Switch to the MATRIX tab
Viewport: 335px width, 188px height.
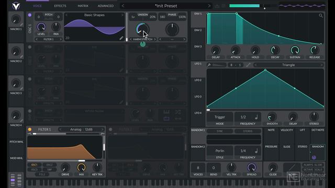pos(83,6)
